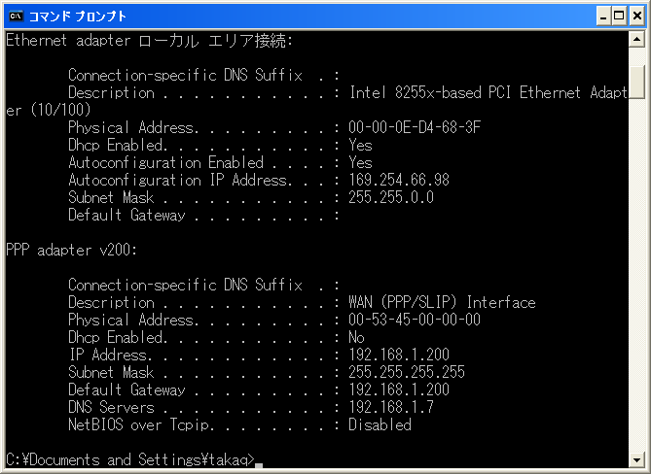Click the DNS Servers value 192.168.1.7
651x474 pixels.
390,407
